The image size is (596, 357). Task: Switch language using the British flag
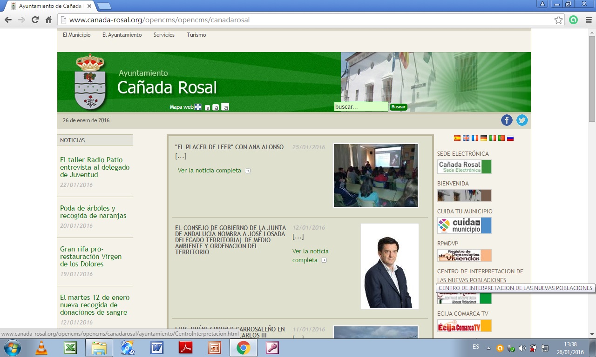(x=466, y=138)
